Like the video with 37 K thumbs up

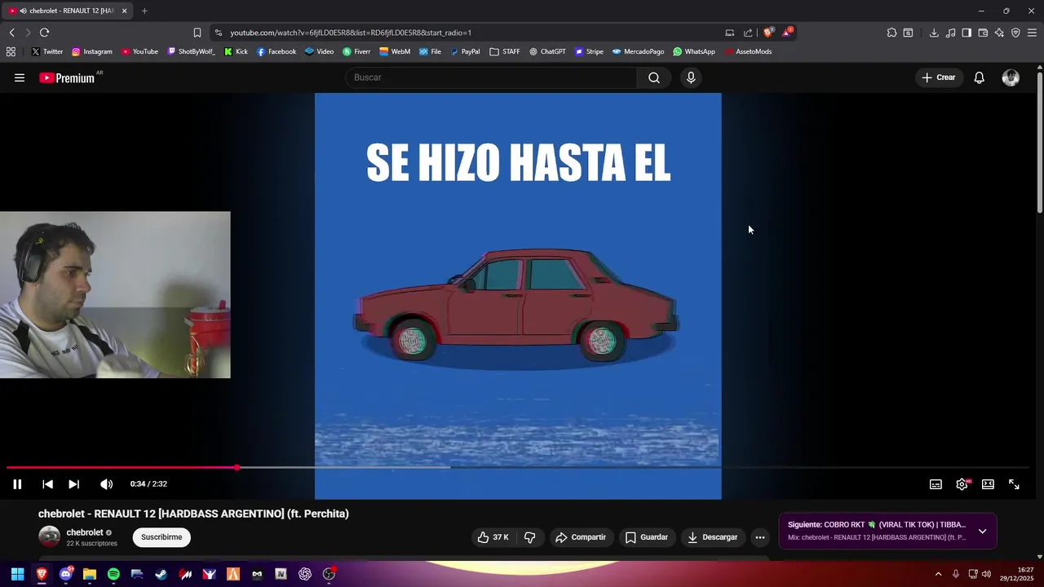(x=493, y=537)
